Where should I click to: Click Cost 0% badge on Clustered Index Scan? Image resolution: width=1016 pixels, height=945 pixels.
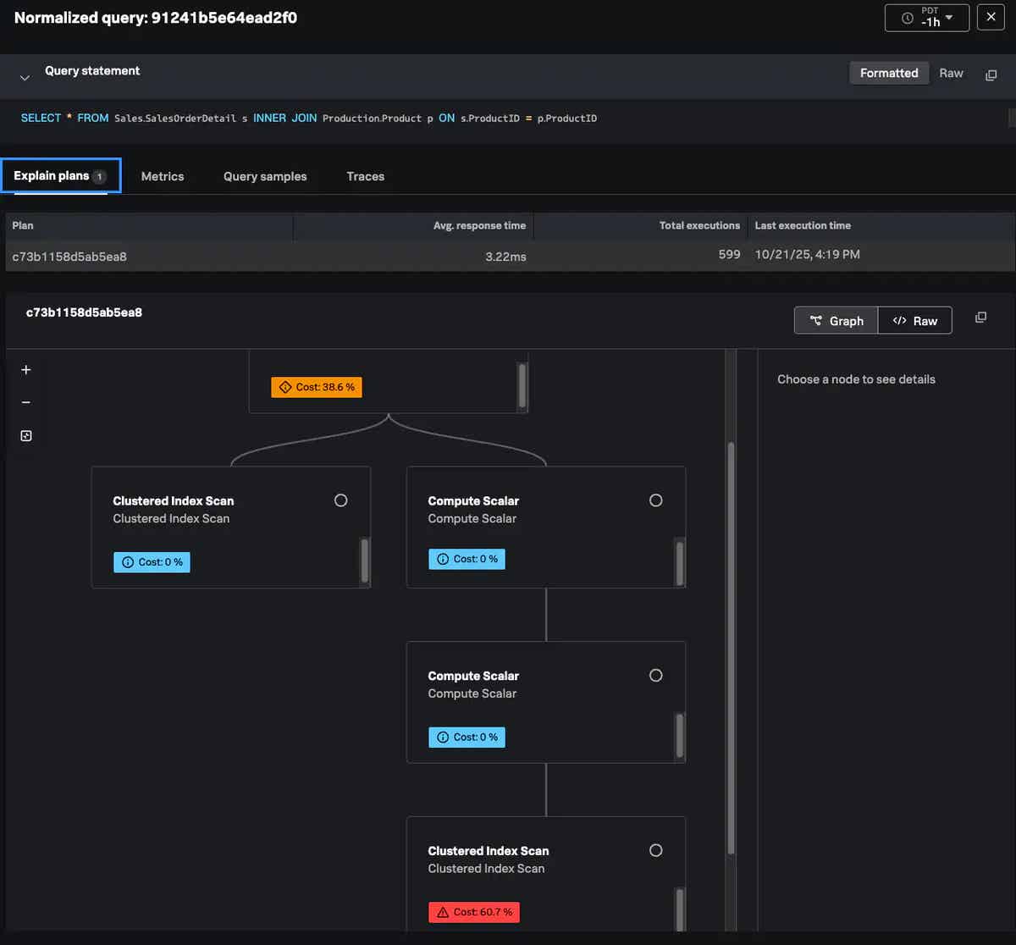152,562
